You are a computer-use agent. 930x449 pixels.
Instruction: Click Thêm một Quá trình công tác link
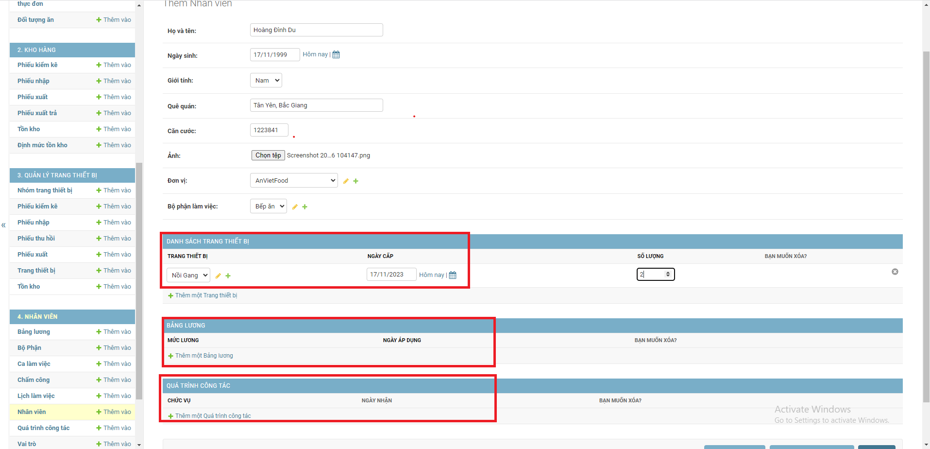[213, 416]
